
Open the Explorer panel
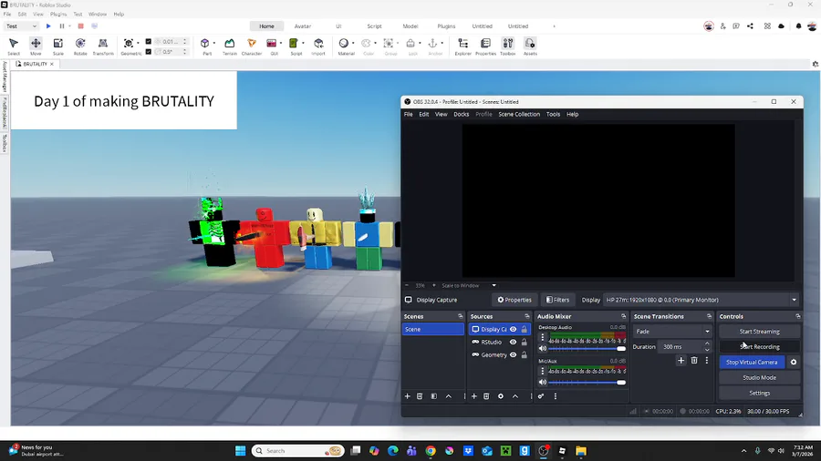[x=462, y=46]
